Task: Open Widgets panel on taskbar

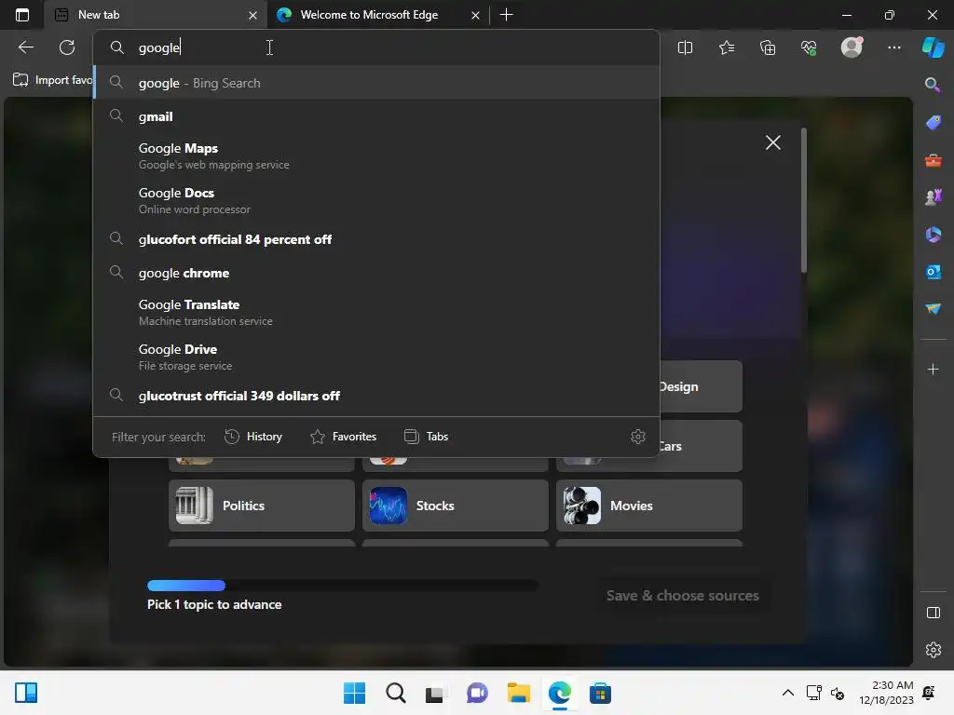Action: (26, 693)
